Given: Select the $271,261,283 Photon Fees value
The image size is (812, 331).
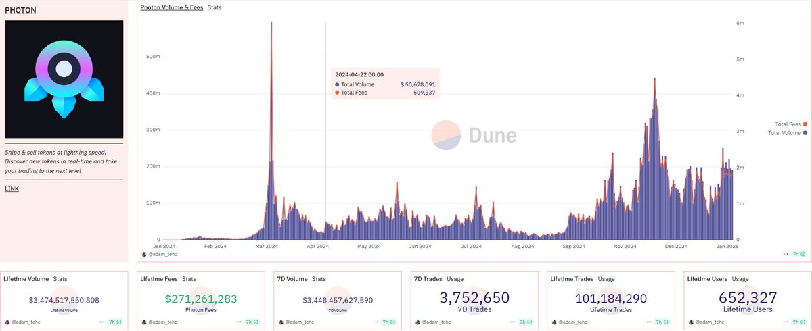Looking at the screenshot, I should 201,298.
